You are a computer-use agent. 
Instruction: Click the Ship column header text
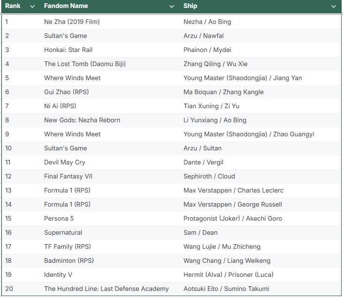pos(190,6)
